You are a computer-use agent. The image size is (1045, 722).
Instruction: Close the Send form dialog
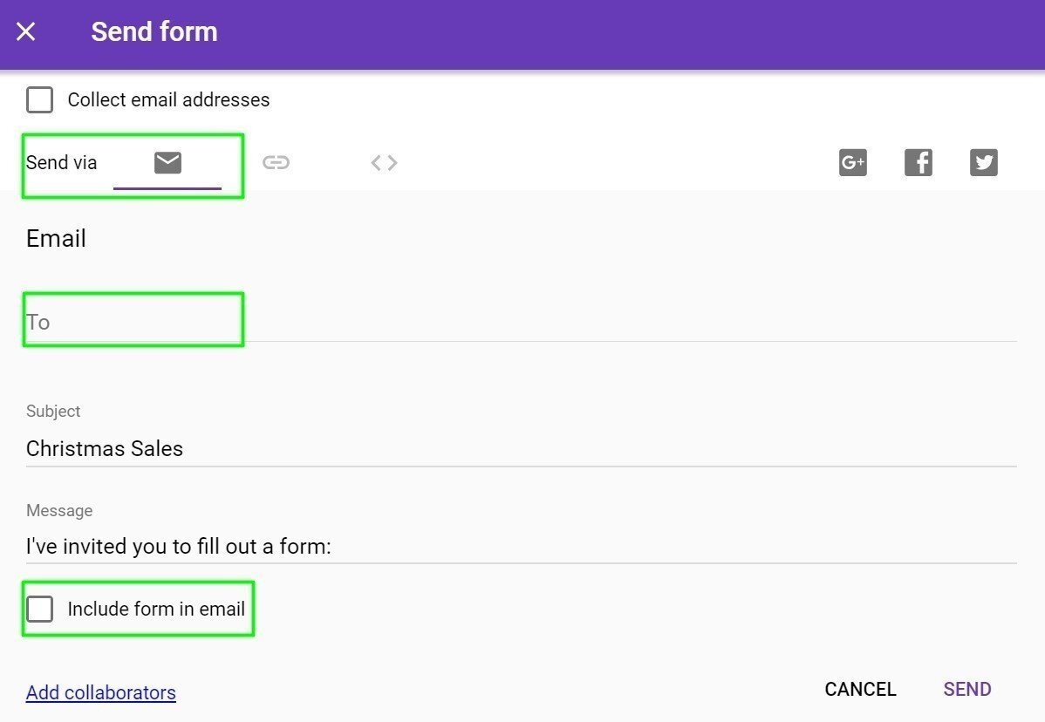(25, 31)
